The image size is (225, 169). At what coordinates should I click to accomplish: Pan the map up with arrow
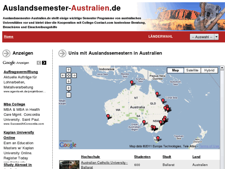click(x=69, y=70)
